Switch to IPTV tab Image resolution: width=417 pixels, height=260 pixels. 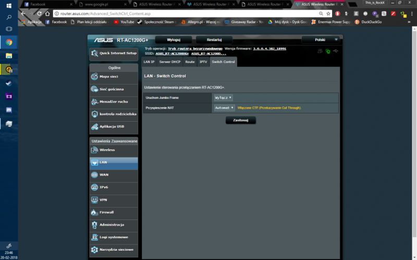[x=203, y=62]
